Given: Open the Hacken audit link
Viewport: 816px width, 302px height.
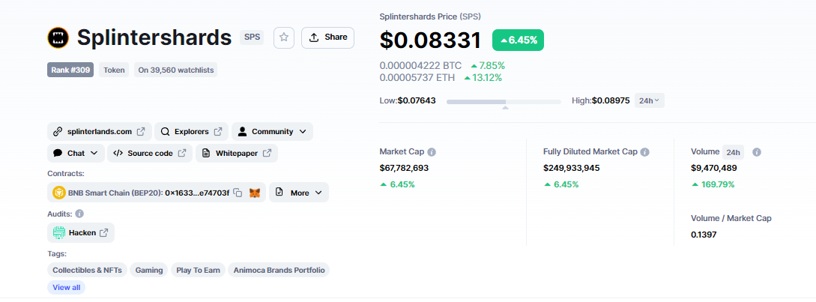Looking at the screenshot, I should (81, 233).
